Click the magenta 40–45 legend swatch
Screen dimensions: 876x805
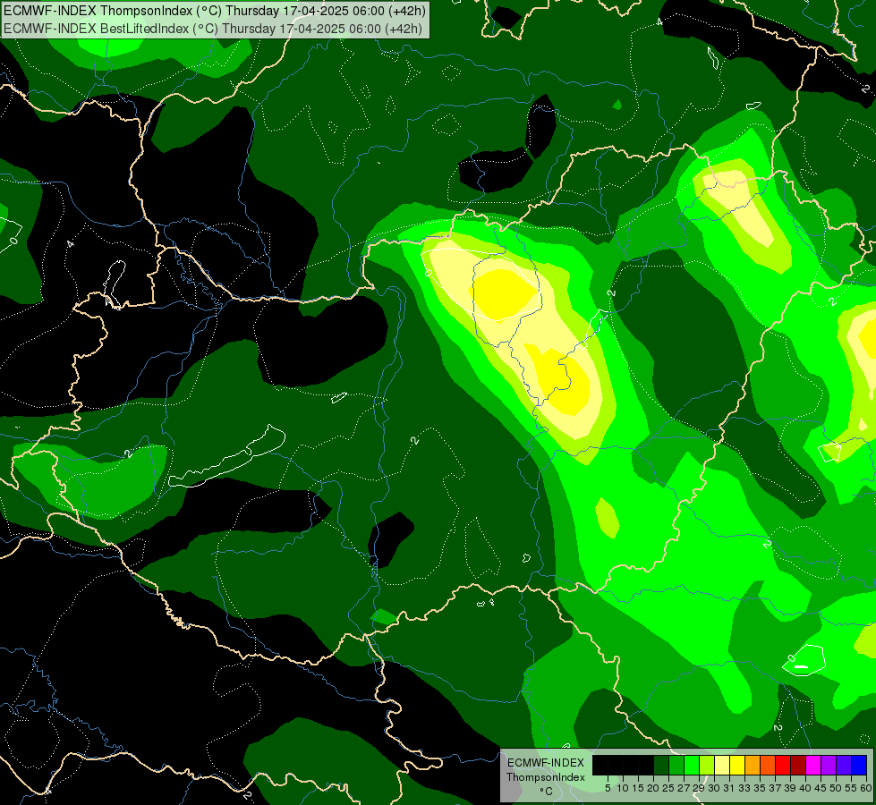pos(813,765)
